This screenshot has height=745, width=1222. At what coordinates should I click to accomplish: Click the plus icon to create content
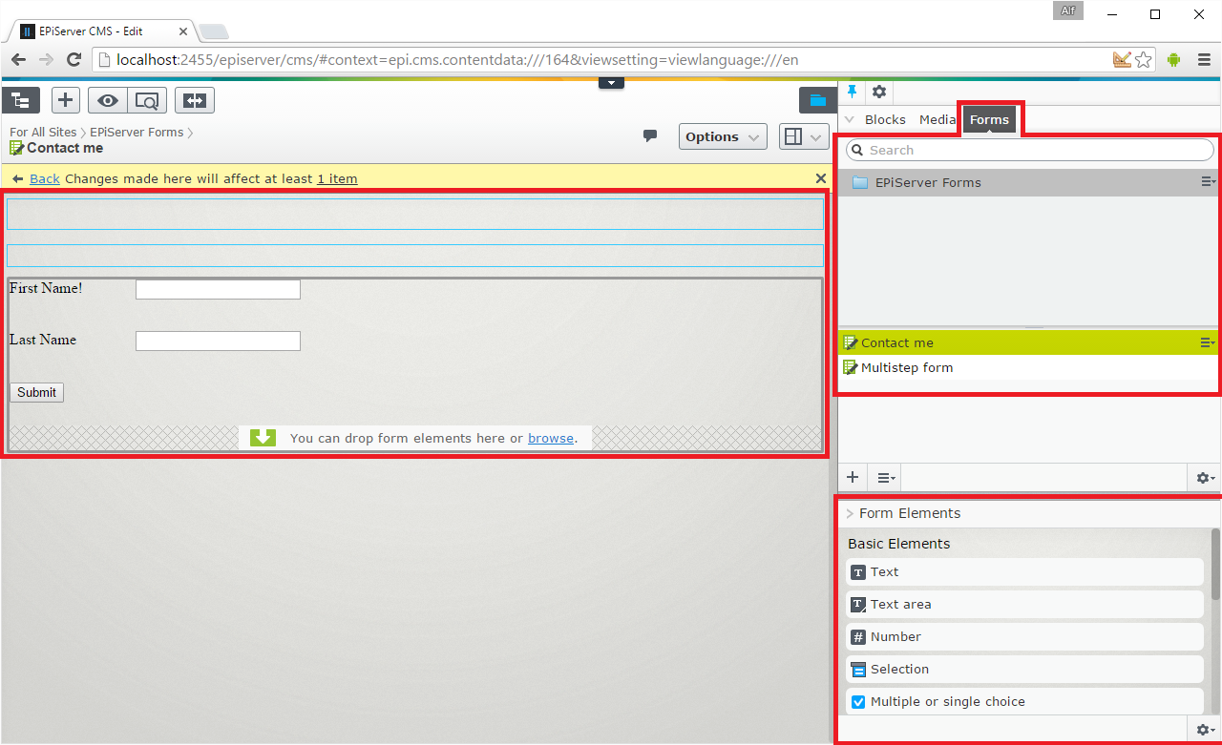[x=65, y=100]
